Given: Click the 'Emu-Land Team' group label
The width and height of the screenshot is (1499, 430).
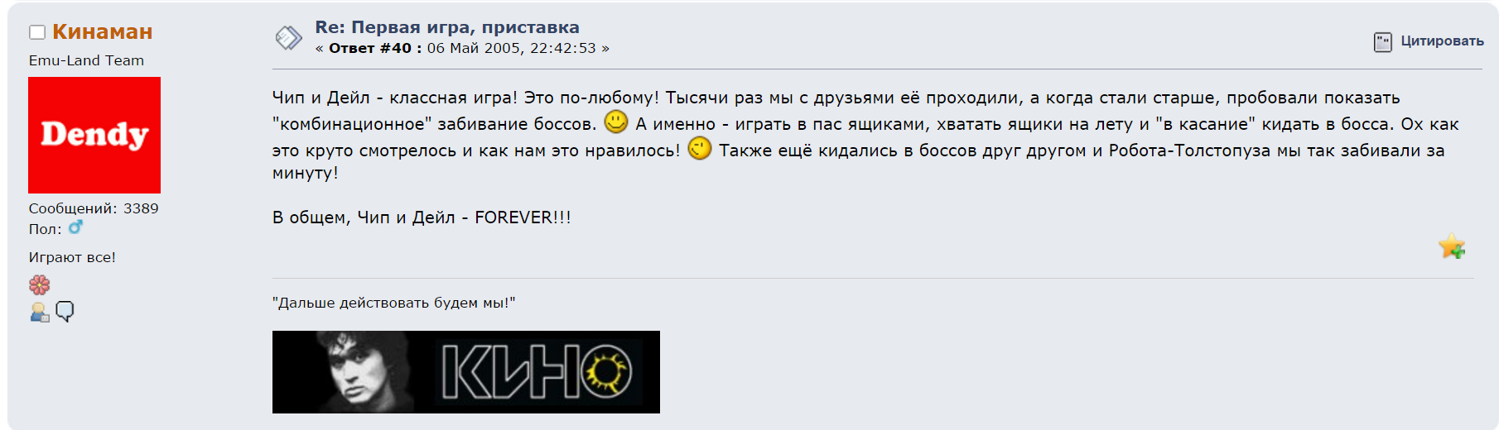Looking at the screenshot, I should click(x=86, y=60).
